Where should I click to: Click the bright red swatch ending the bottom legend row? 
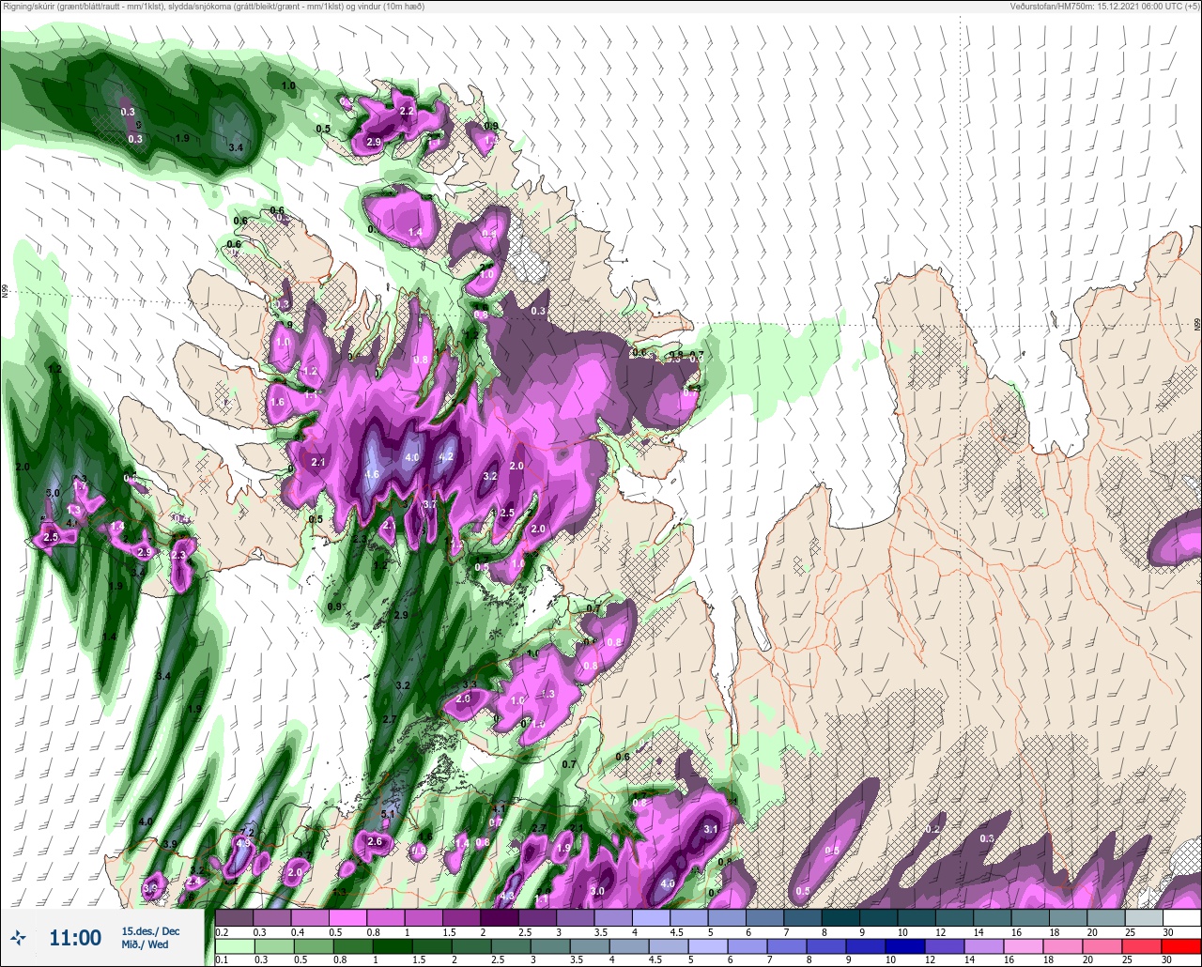click(1182, 946)
